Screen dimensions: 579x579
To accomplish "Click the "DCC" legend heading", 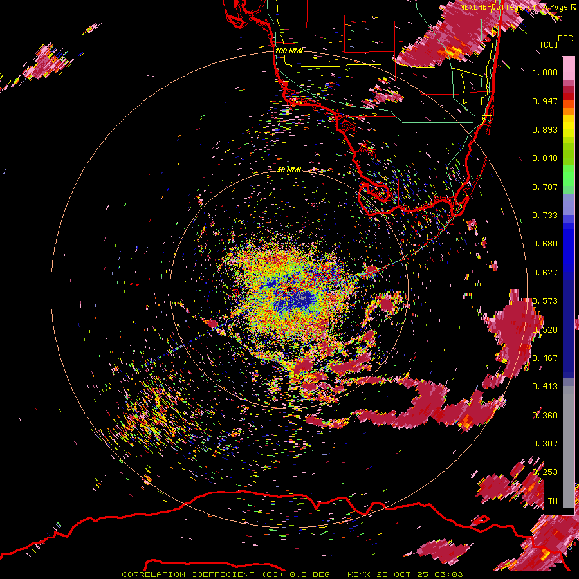I will pyautogui.click(x=565, y=39).
